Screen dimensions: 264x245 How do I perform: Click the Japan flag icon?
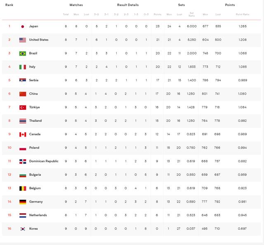[23, 26]
